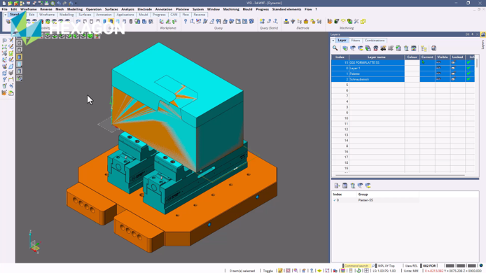
Task: Toggle visibility of 002 FORMPLATTE SS layer
Action: click(x=438, y=62)
